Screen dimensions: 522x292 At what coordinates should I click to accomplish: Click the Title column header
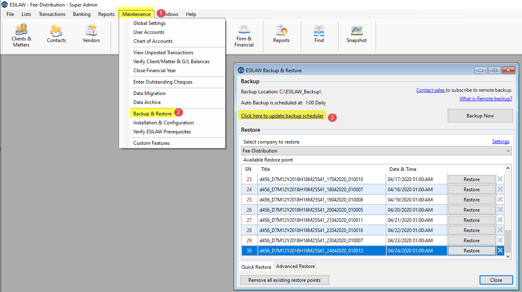coord(322,169)
